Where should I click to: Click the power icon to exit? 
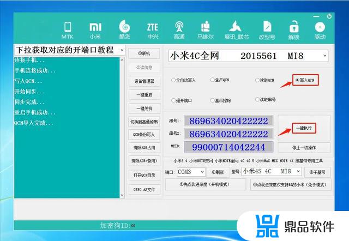pyautogui.click(x=329, y=16)
